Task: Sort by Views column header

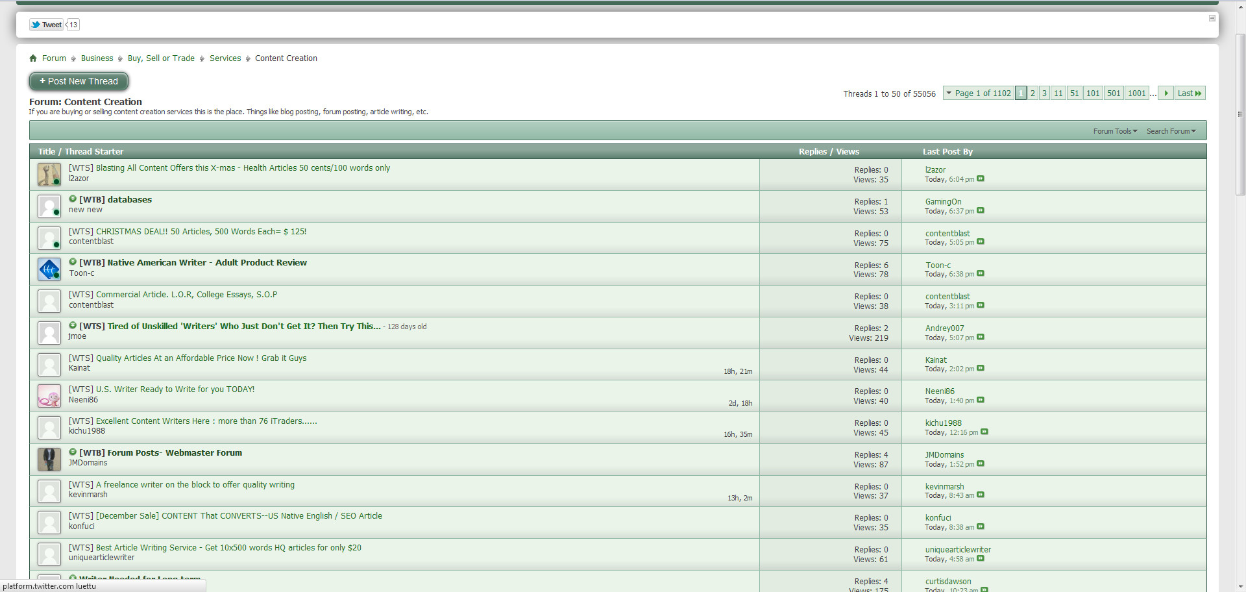Action: pos(848,151)
